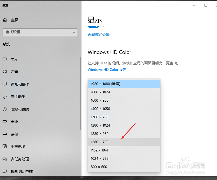Go to 声音 settings
Viewport: 217px width, 180px height.
coord(15,72)
